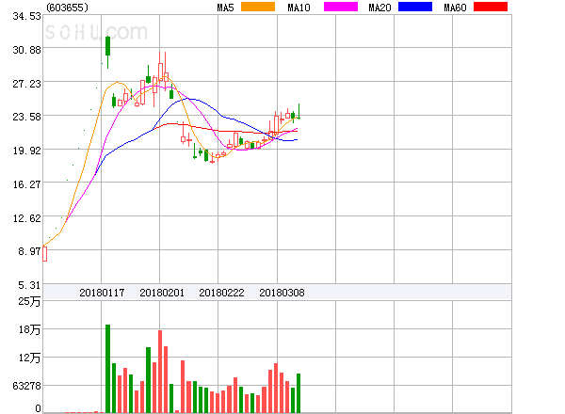This screenshot has height=414, width=565.
Task: Click the 63278 volume axis label
Action: pos(27,386)
